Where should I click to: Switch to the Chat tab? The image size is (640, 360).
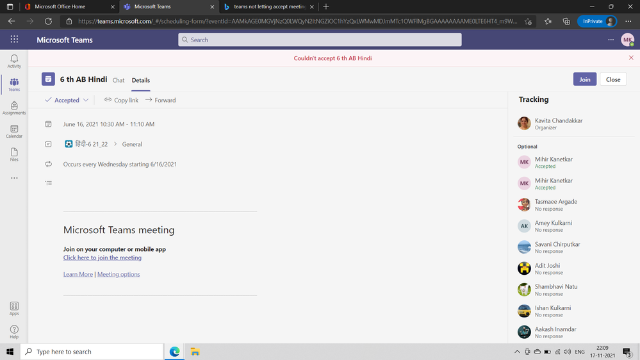pos(119,80)
